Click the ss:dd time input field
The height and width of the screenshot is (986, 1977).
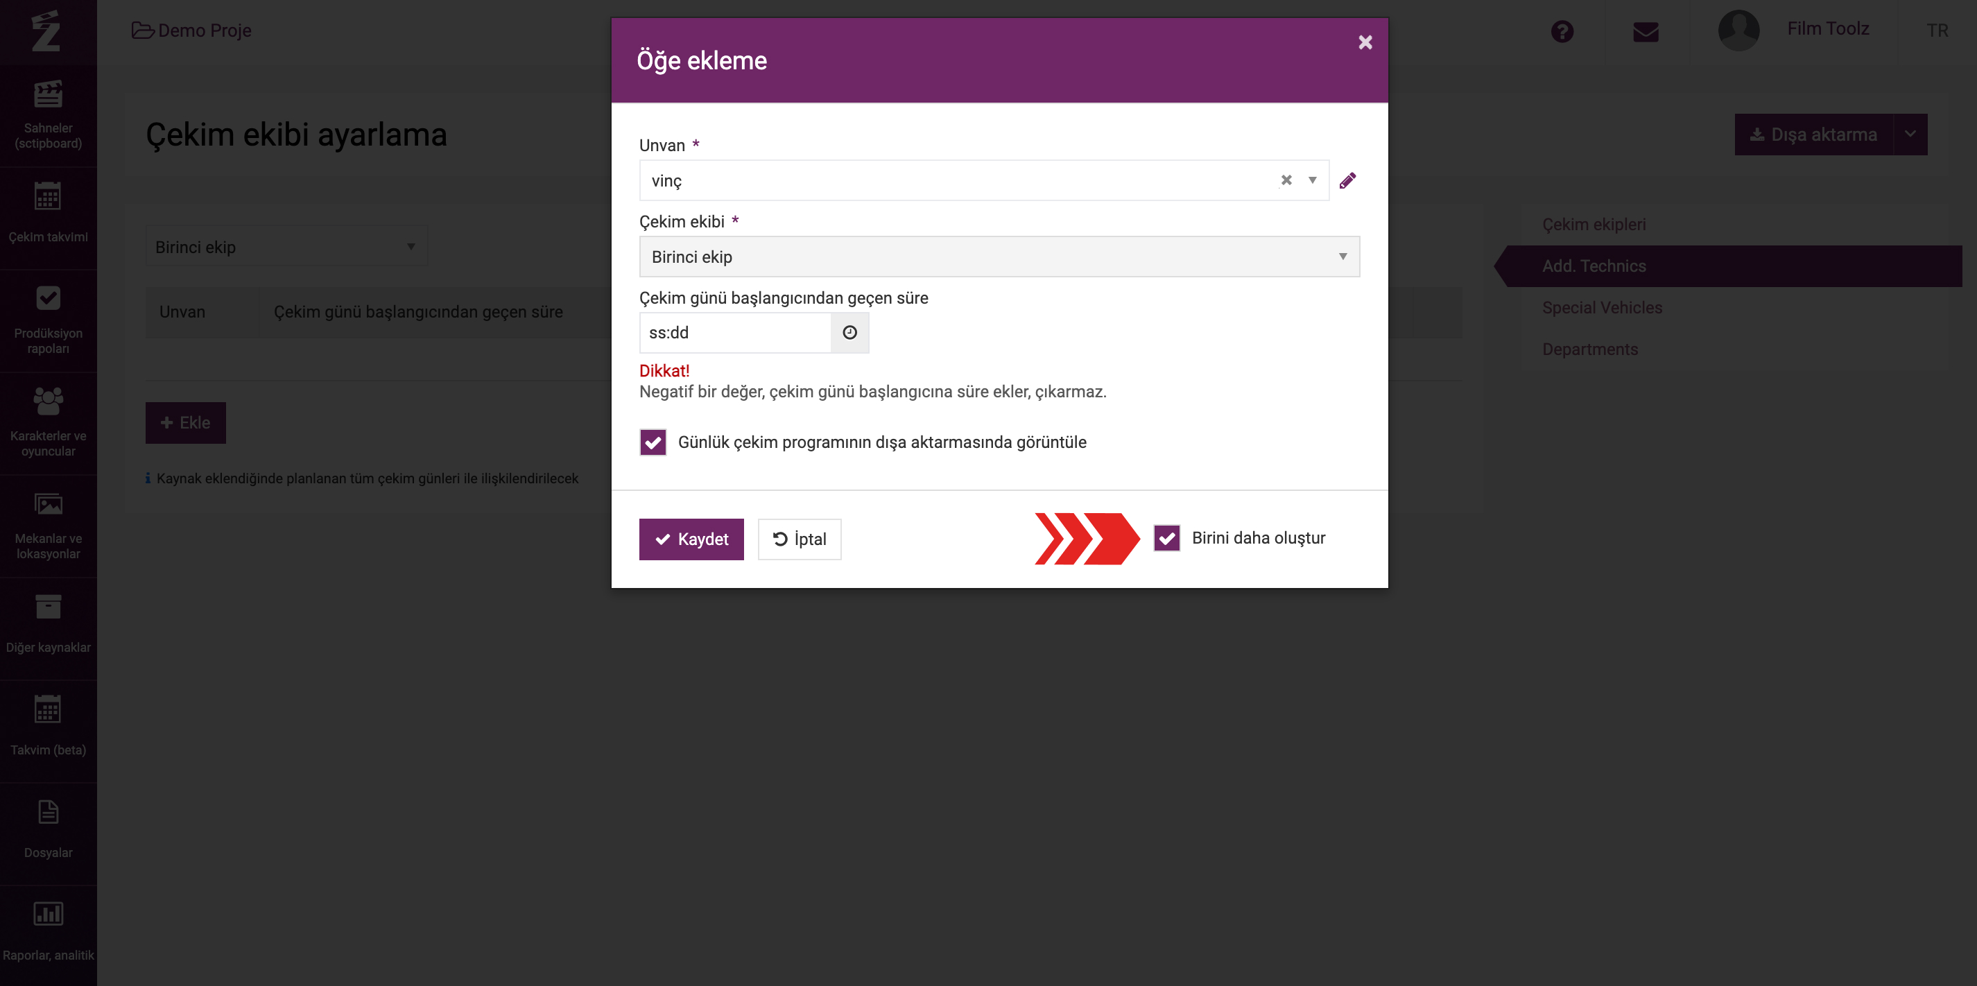tap(735, 332)
